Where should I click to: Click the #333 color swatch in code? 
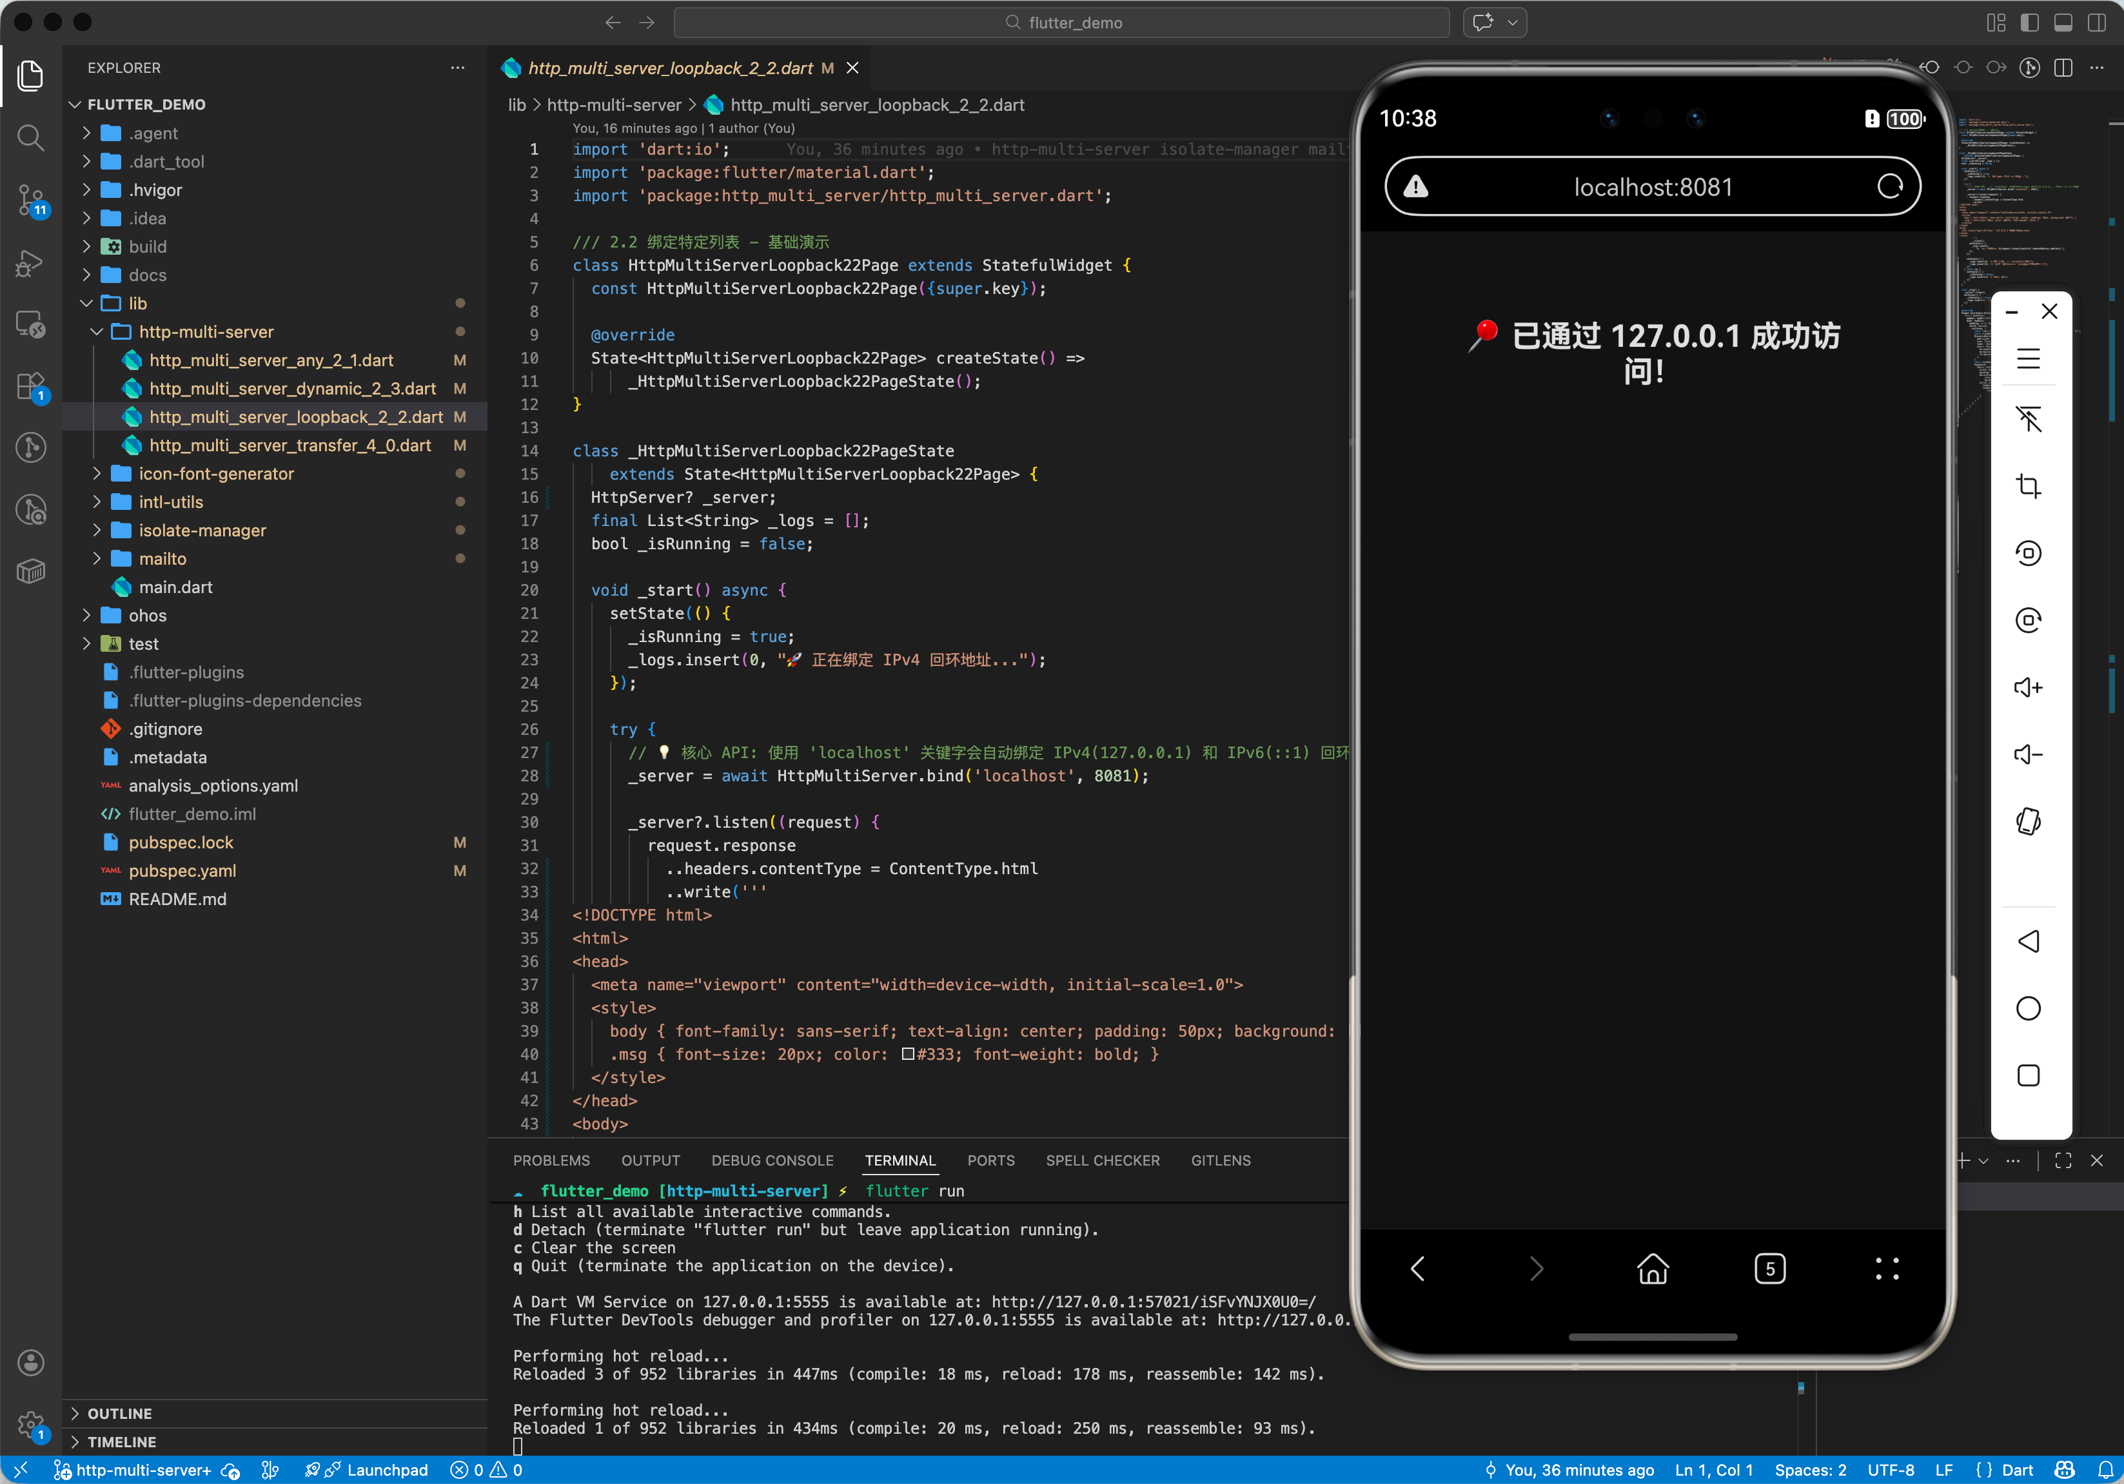[907, 1054]
